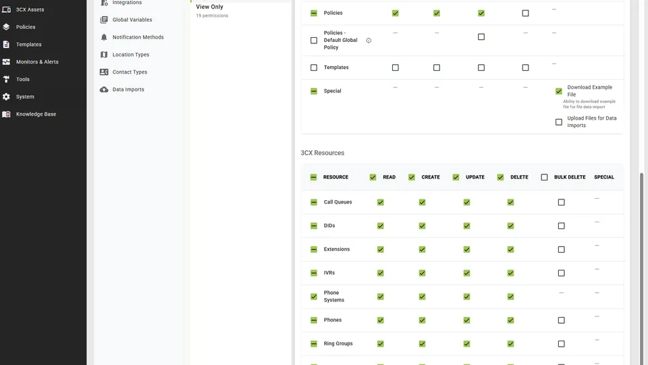Click the Tools hammer icon

click(x=6, y=79)
